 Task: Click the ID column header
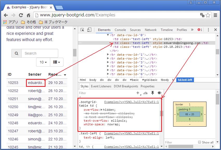click(x=10, y=74)
